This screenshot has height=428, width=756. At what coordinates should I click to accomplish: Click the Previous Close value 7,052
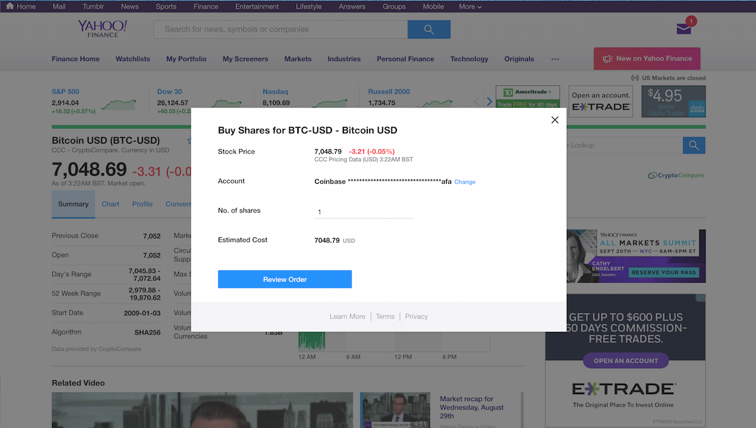tap(152, 236)
